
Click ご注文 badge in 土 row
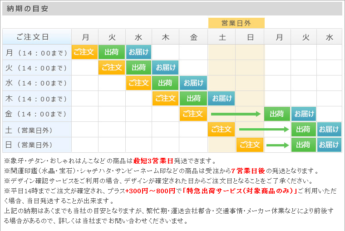point(222,129)
